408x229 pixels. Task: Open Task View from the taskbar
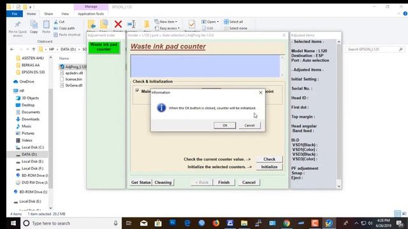(129, 223)
